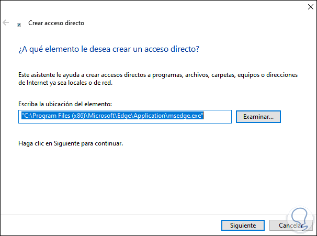Click the blank white area below the instructions
The image size is (317, 236).
click(157, 178)
